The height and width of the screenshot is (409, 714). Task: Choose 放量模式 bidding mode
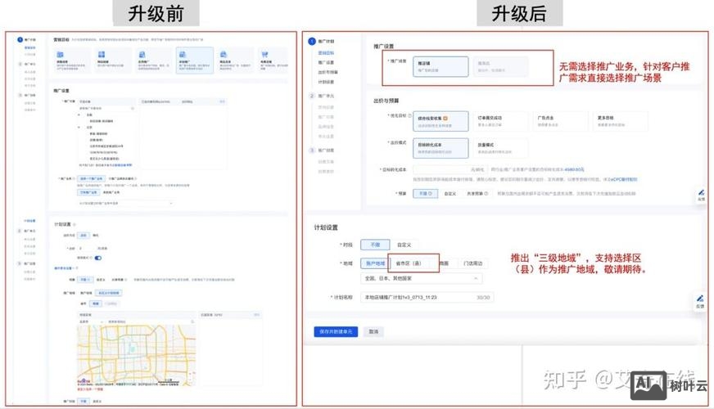[x=500, y=148]
